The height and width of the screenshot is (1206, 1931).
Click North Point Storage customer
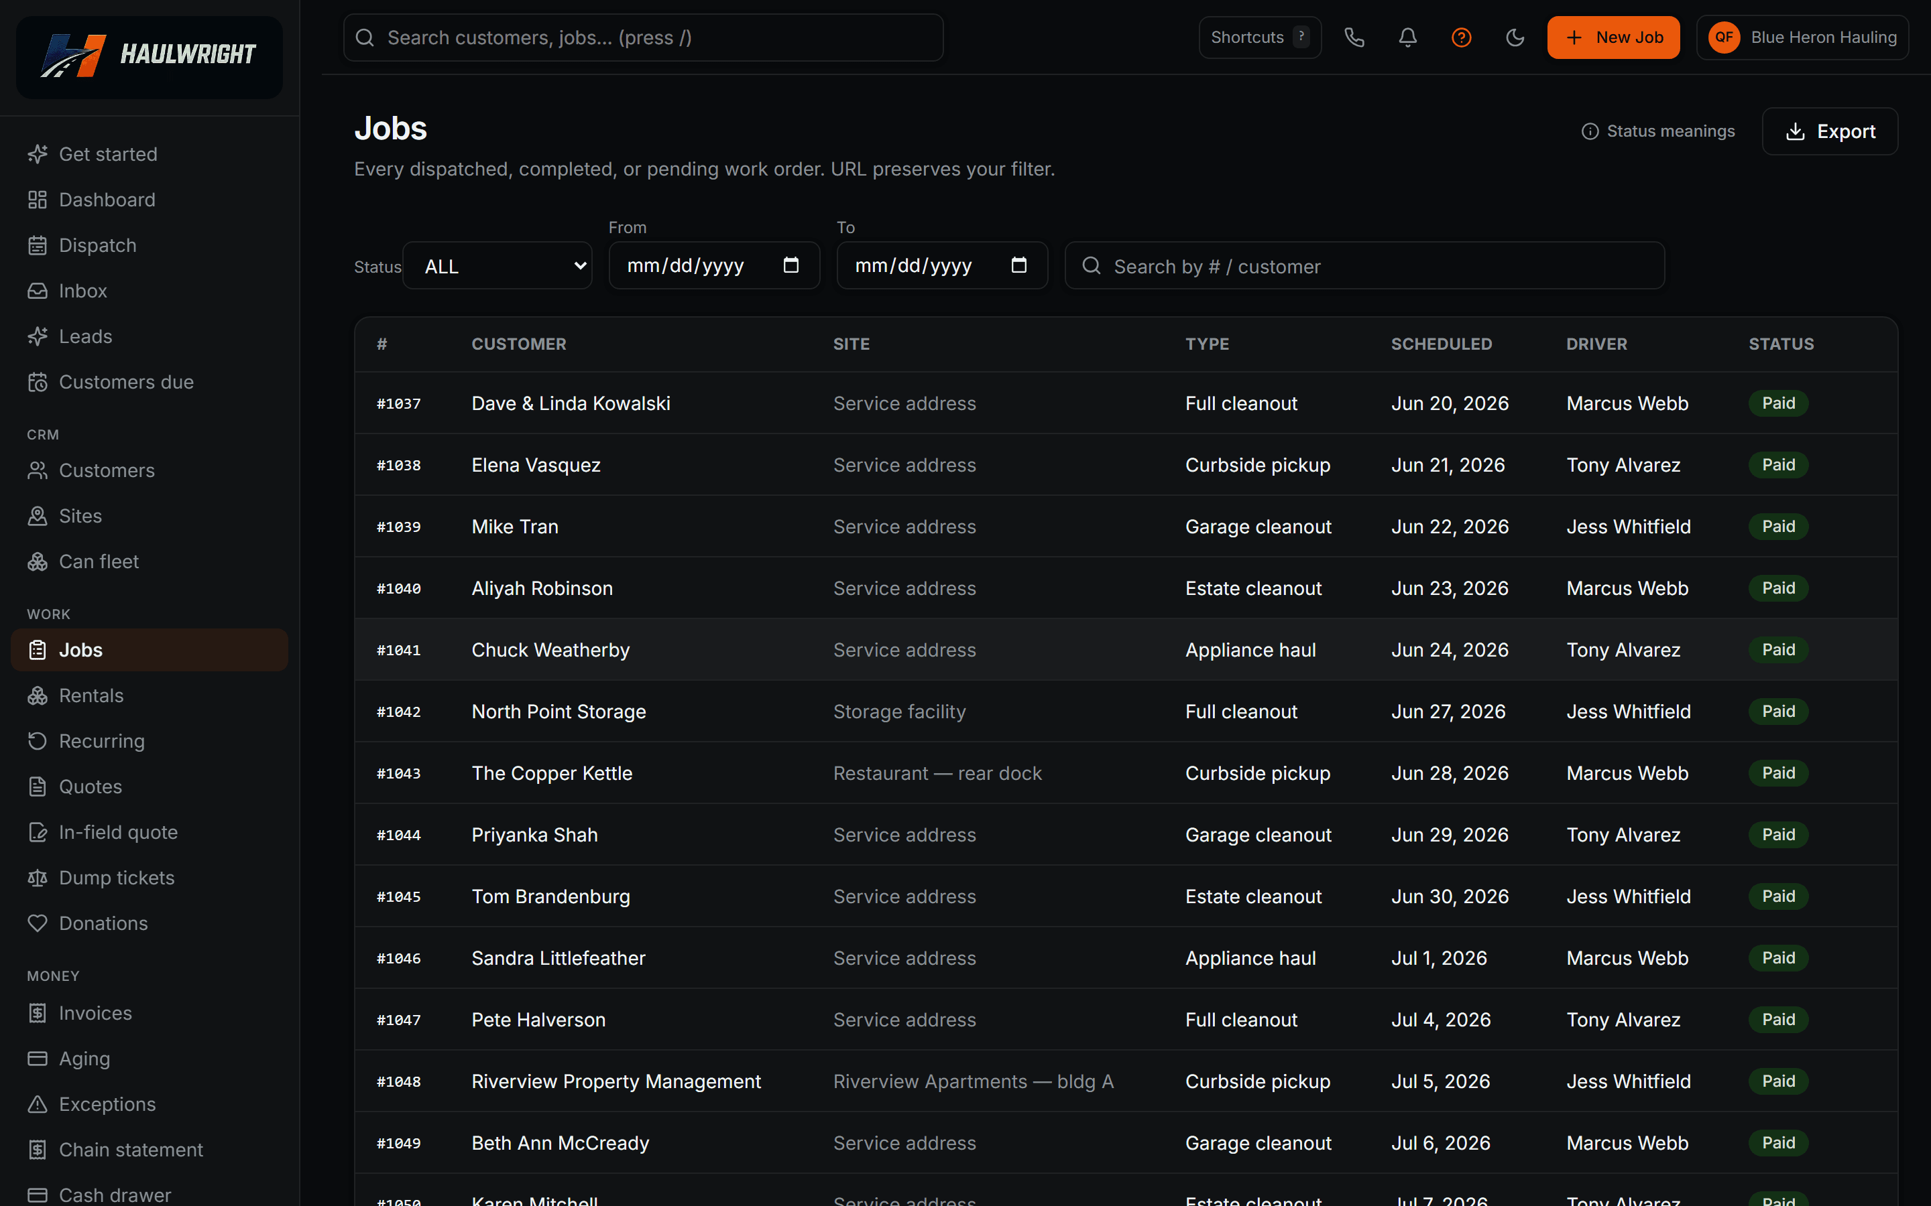tap(559, 712)
